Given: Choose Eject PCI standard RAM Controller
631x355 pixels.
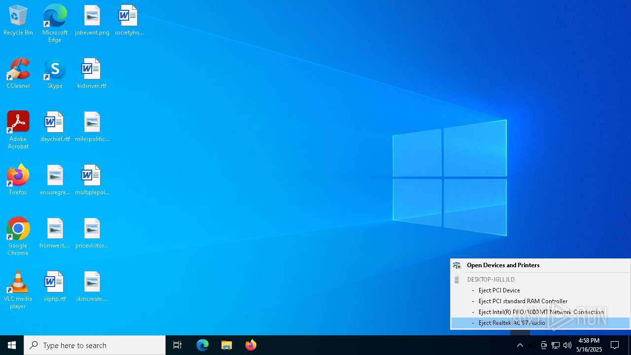Looking at the screenshot, I should click(540, 301).
